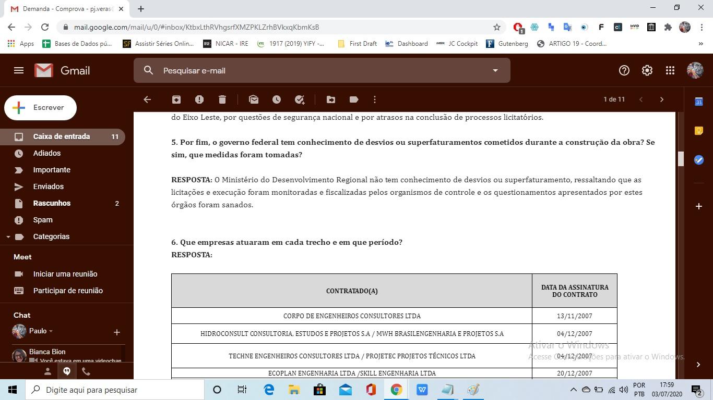This screenshot has width=713, height=400.
Task: Open Enviados folder
Action: pyautogui.click(x=63, y=186)
